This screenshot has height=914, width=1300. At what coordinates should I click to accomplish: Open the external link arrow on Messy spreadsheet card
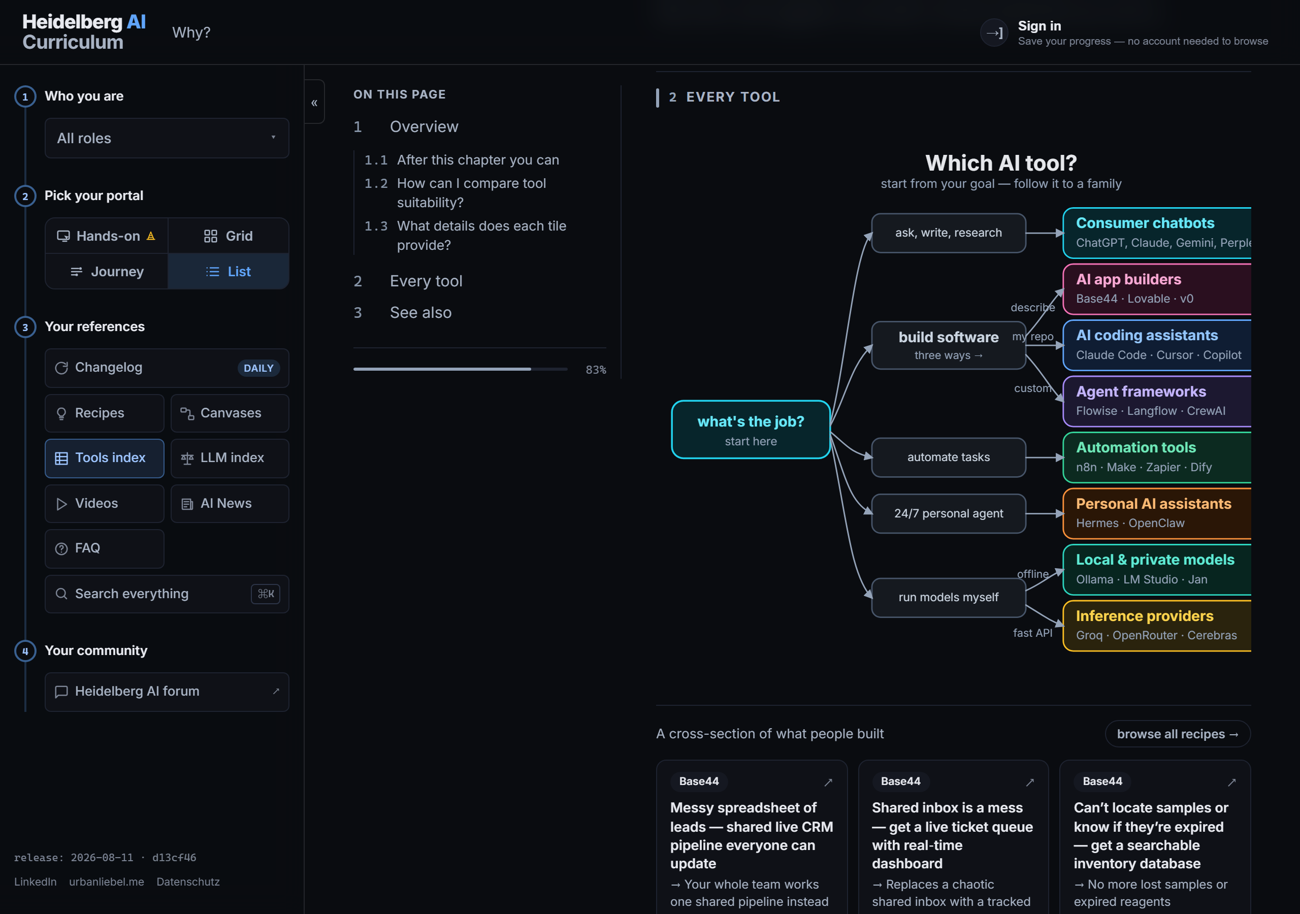828,782
